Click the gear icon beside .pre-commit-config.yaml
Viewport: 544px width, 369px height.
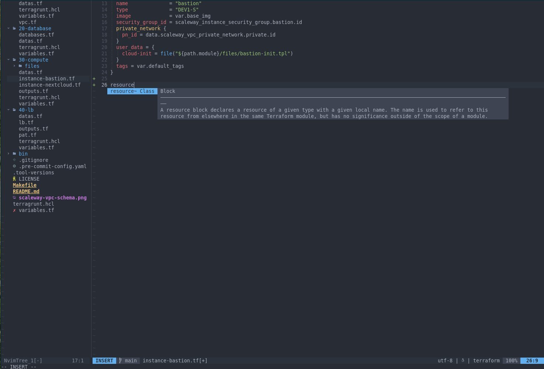14,166
